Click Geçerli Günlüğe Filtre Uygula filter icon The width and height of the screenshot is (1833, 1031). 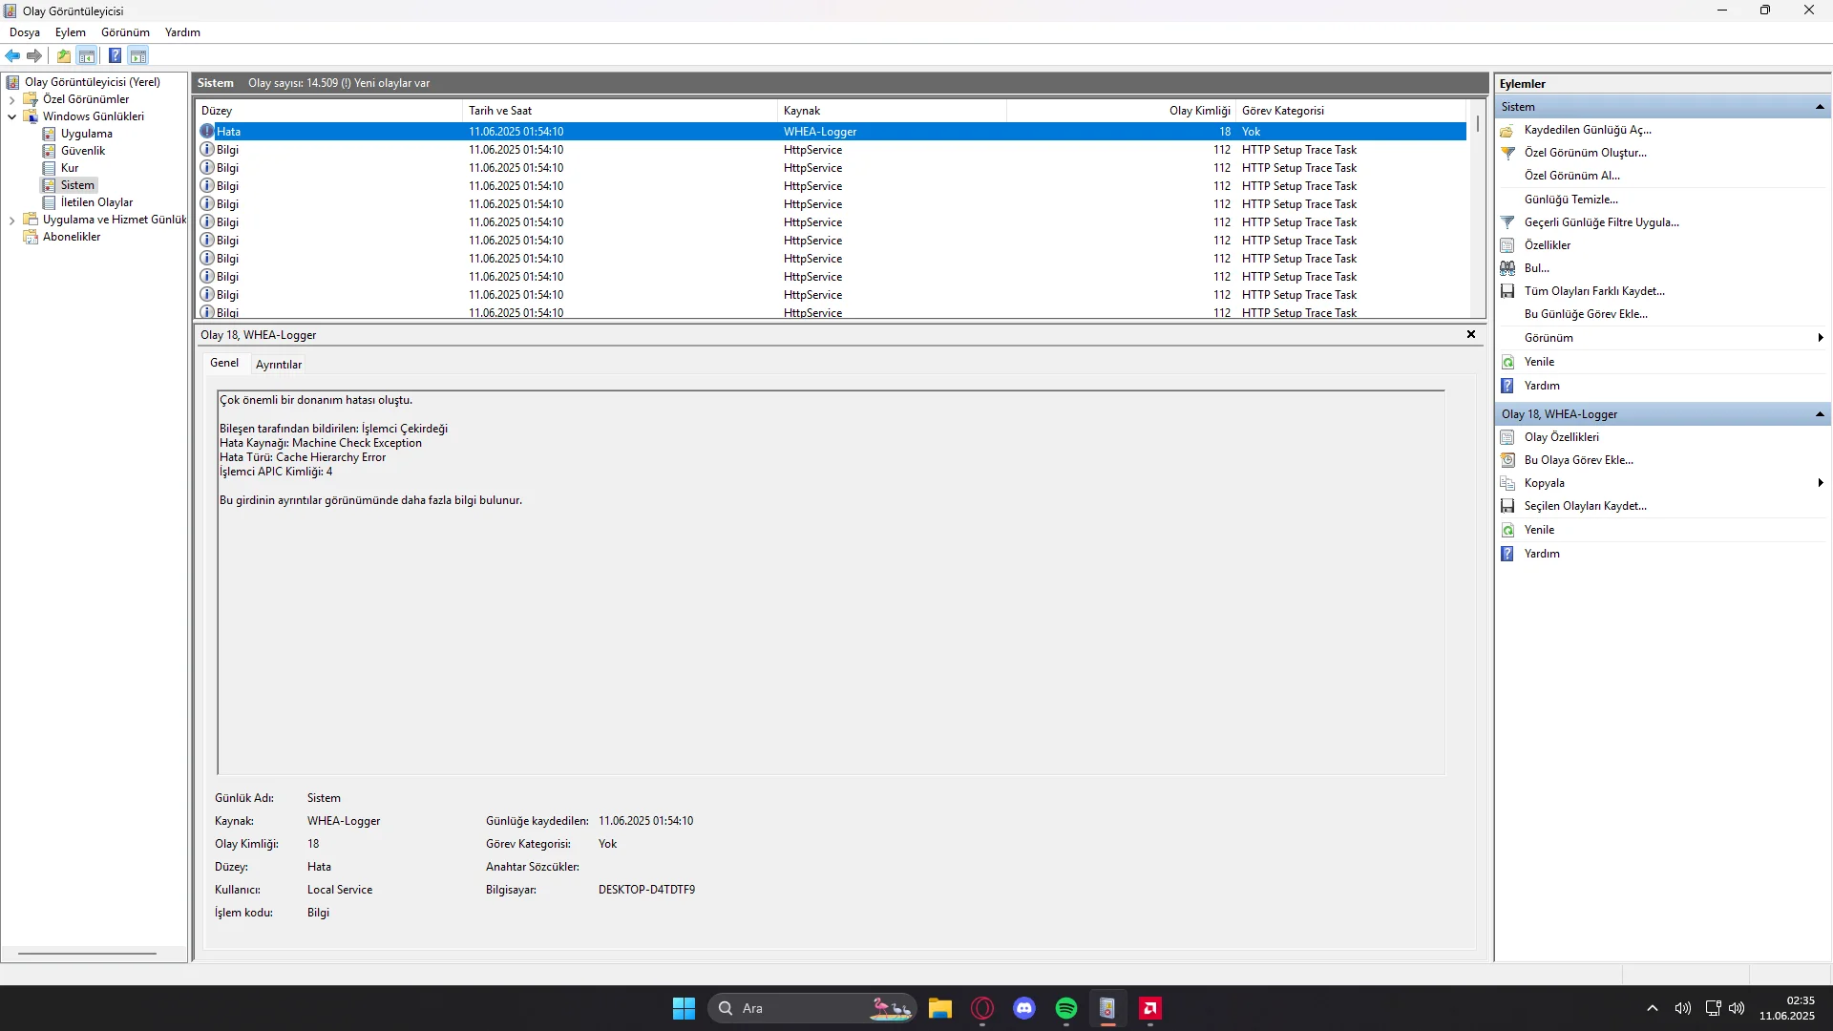pos(1507,222)
